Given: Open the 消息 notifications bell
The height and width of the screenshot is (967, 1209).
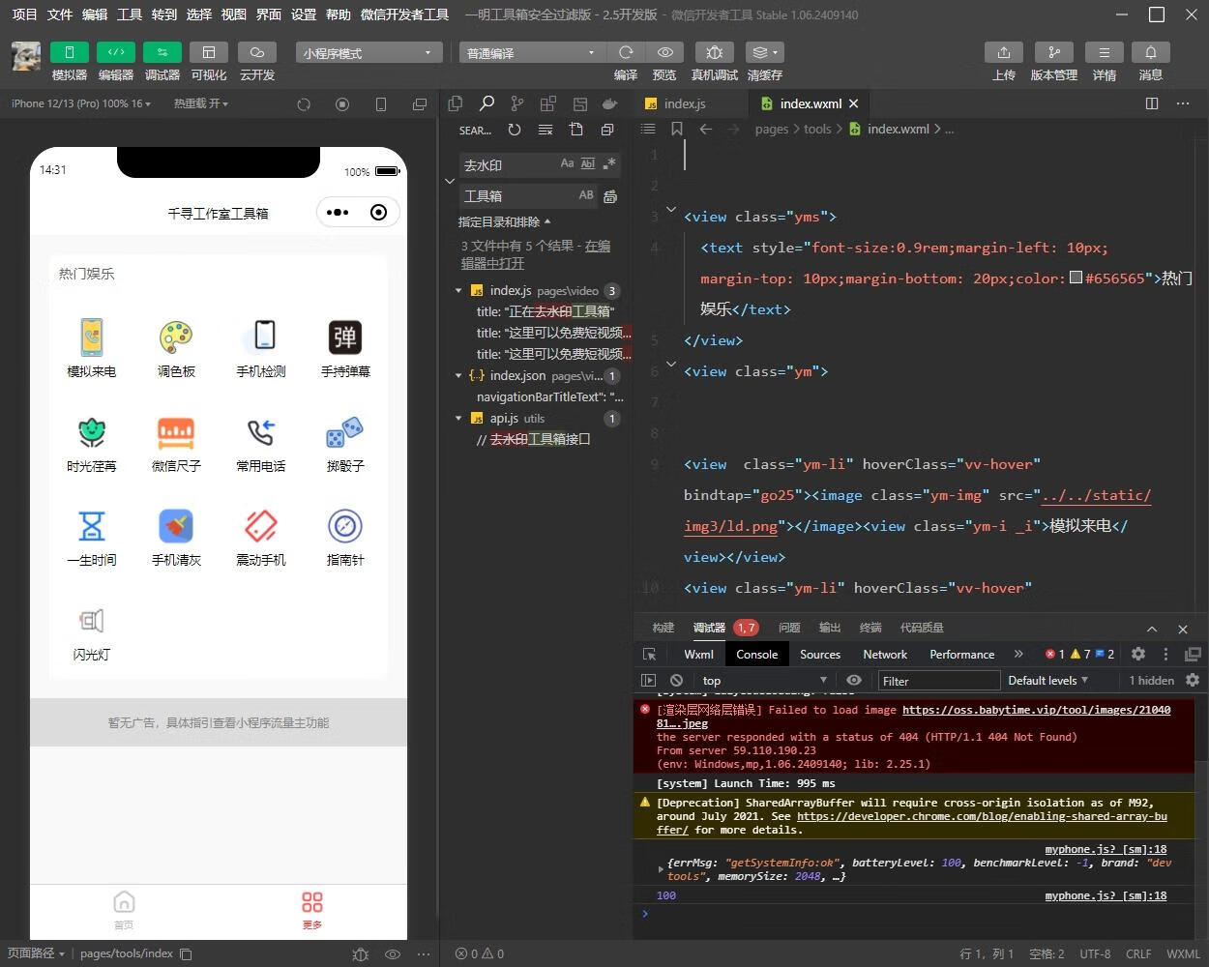Looking at the screenshot, I should click(1151, 52).
